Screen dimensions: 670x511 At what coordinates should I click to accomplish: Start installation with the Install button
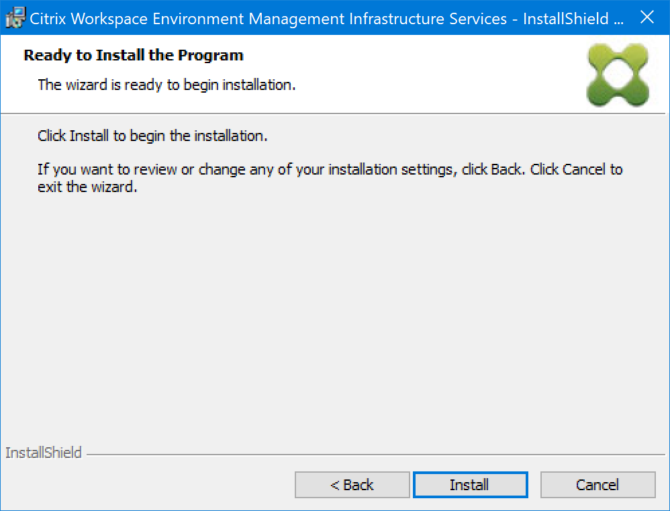(x=470, y=485)
